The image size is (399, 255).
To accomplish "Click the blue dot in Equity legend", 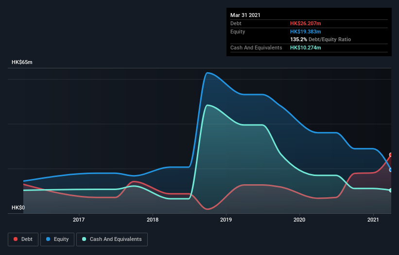I will tap(48, 239).
